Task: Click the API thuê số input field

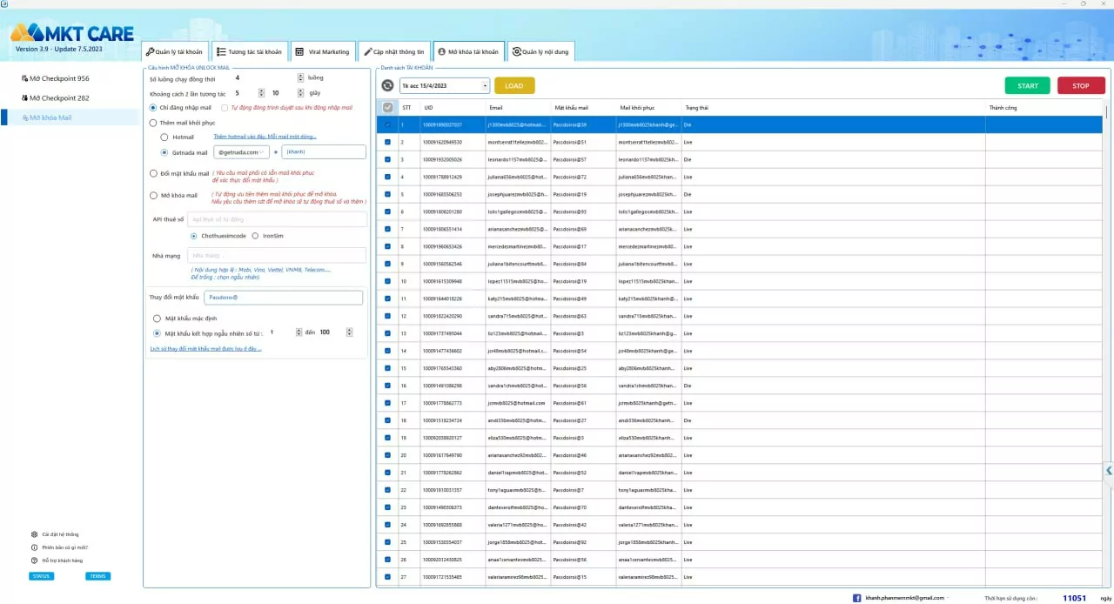Action: 277,220
